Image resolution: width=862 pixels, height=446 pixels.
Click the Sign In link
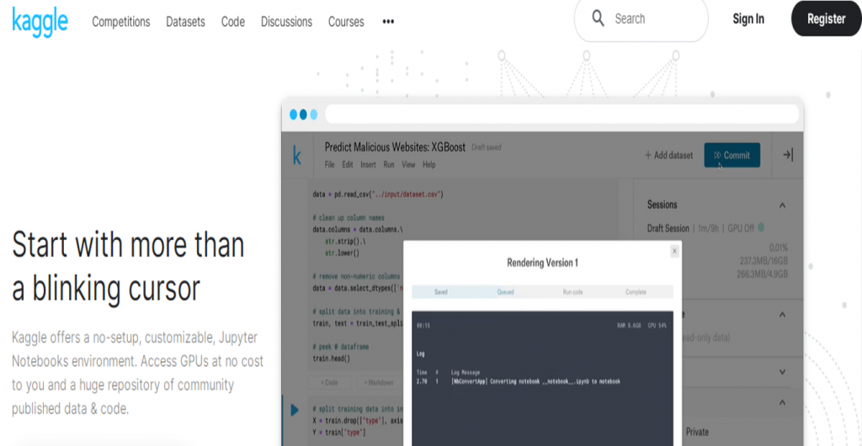point(748,19)
